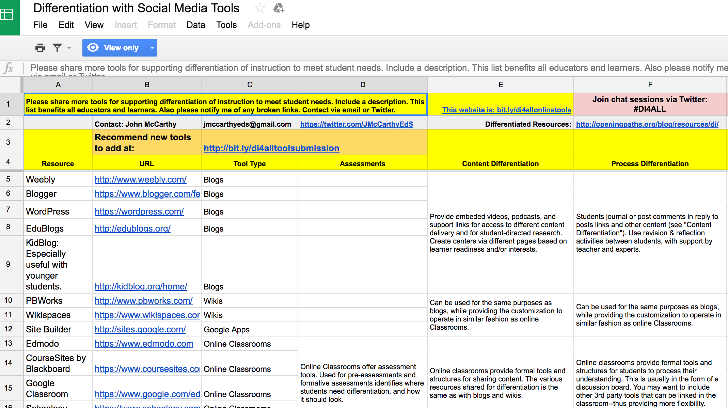Open the Edit menu
Screen dimensions: 728x408
coord(66,25)
